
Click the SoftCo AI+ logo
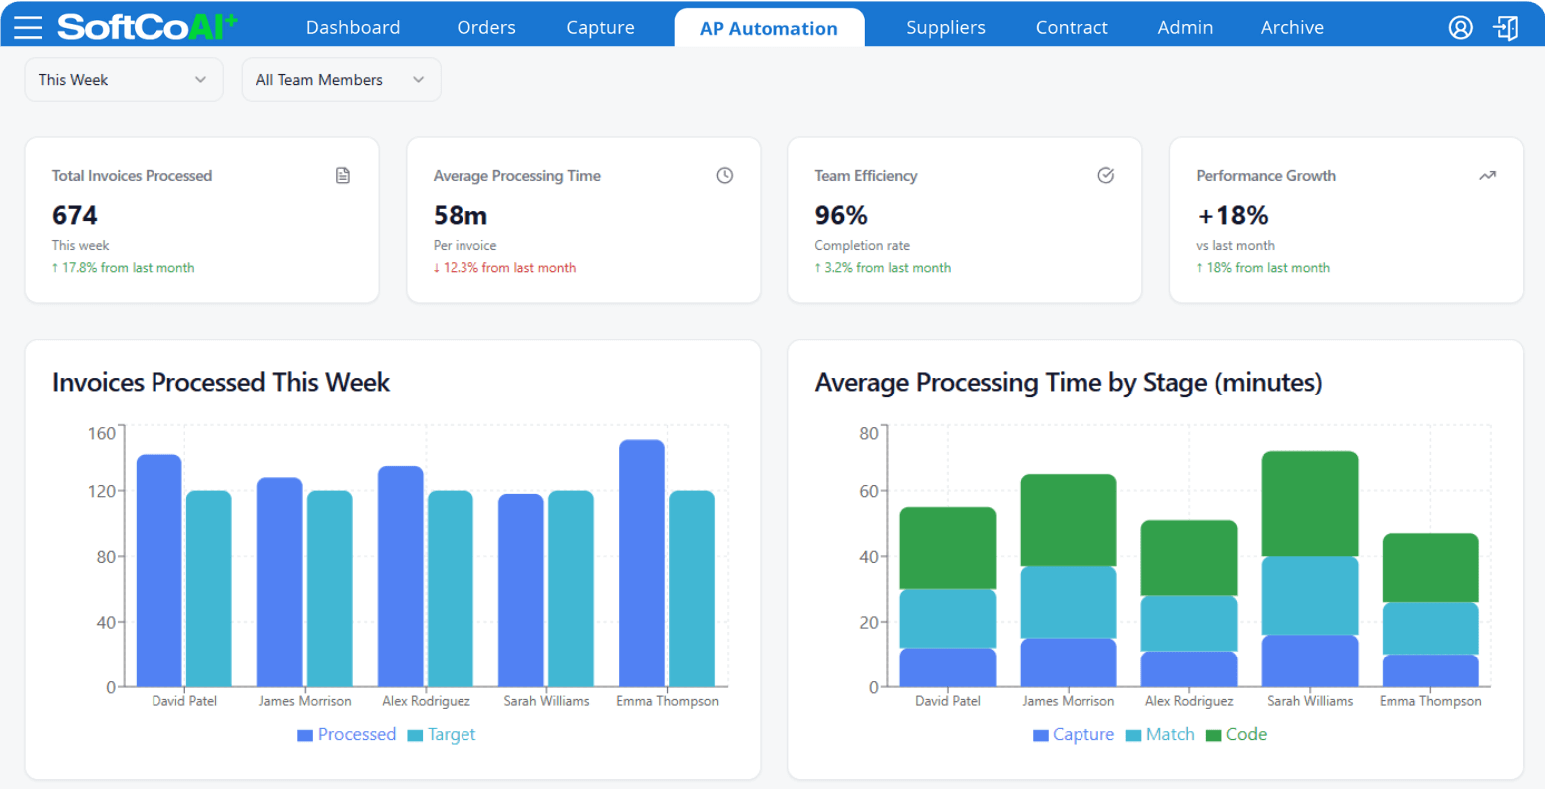[147, 27]
